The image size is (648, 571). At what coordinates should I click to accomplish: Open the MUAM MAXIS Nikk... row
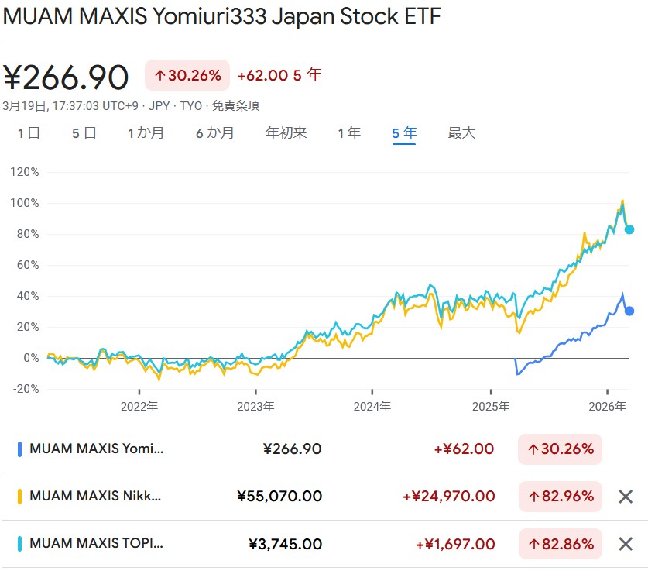pos(95,497)
